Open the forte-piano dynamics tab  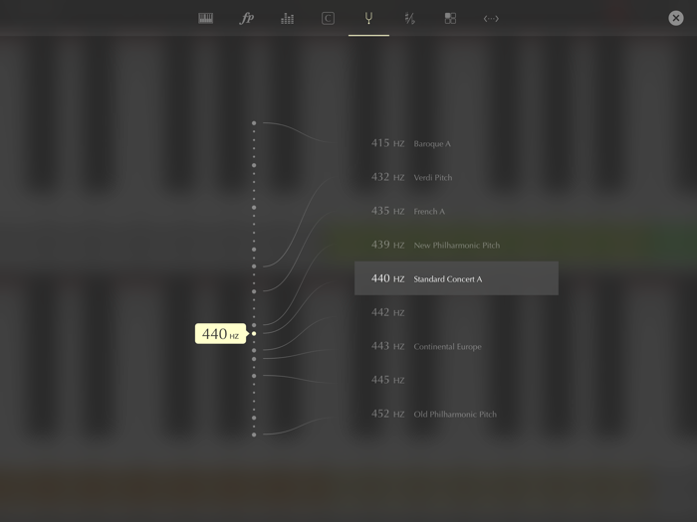pyautogui.click(x=246, y=18)
